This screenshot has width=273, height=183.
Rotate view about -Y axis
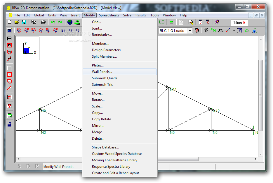click(41, 30)
